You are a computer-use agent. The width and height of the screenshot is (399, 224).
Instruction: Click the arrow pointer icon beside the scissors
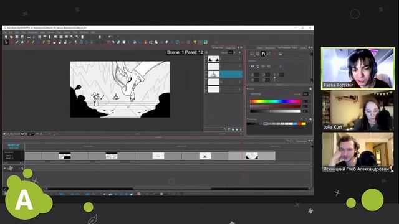coord(113,42)
